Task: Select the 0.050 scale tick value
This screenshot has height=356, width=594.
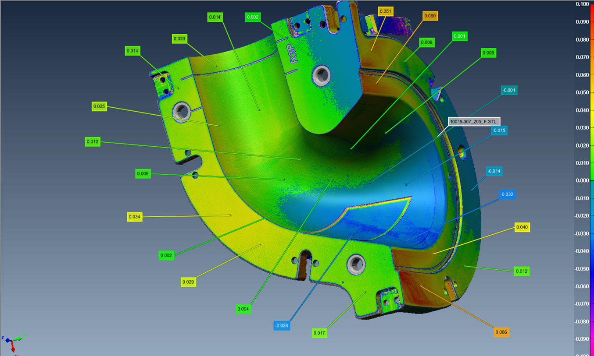Action: (x=582, y=92)
